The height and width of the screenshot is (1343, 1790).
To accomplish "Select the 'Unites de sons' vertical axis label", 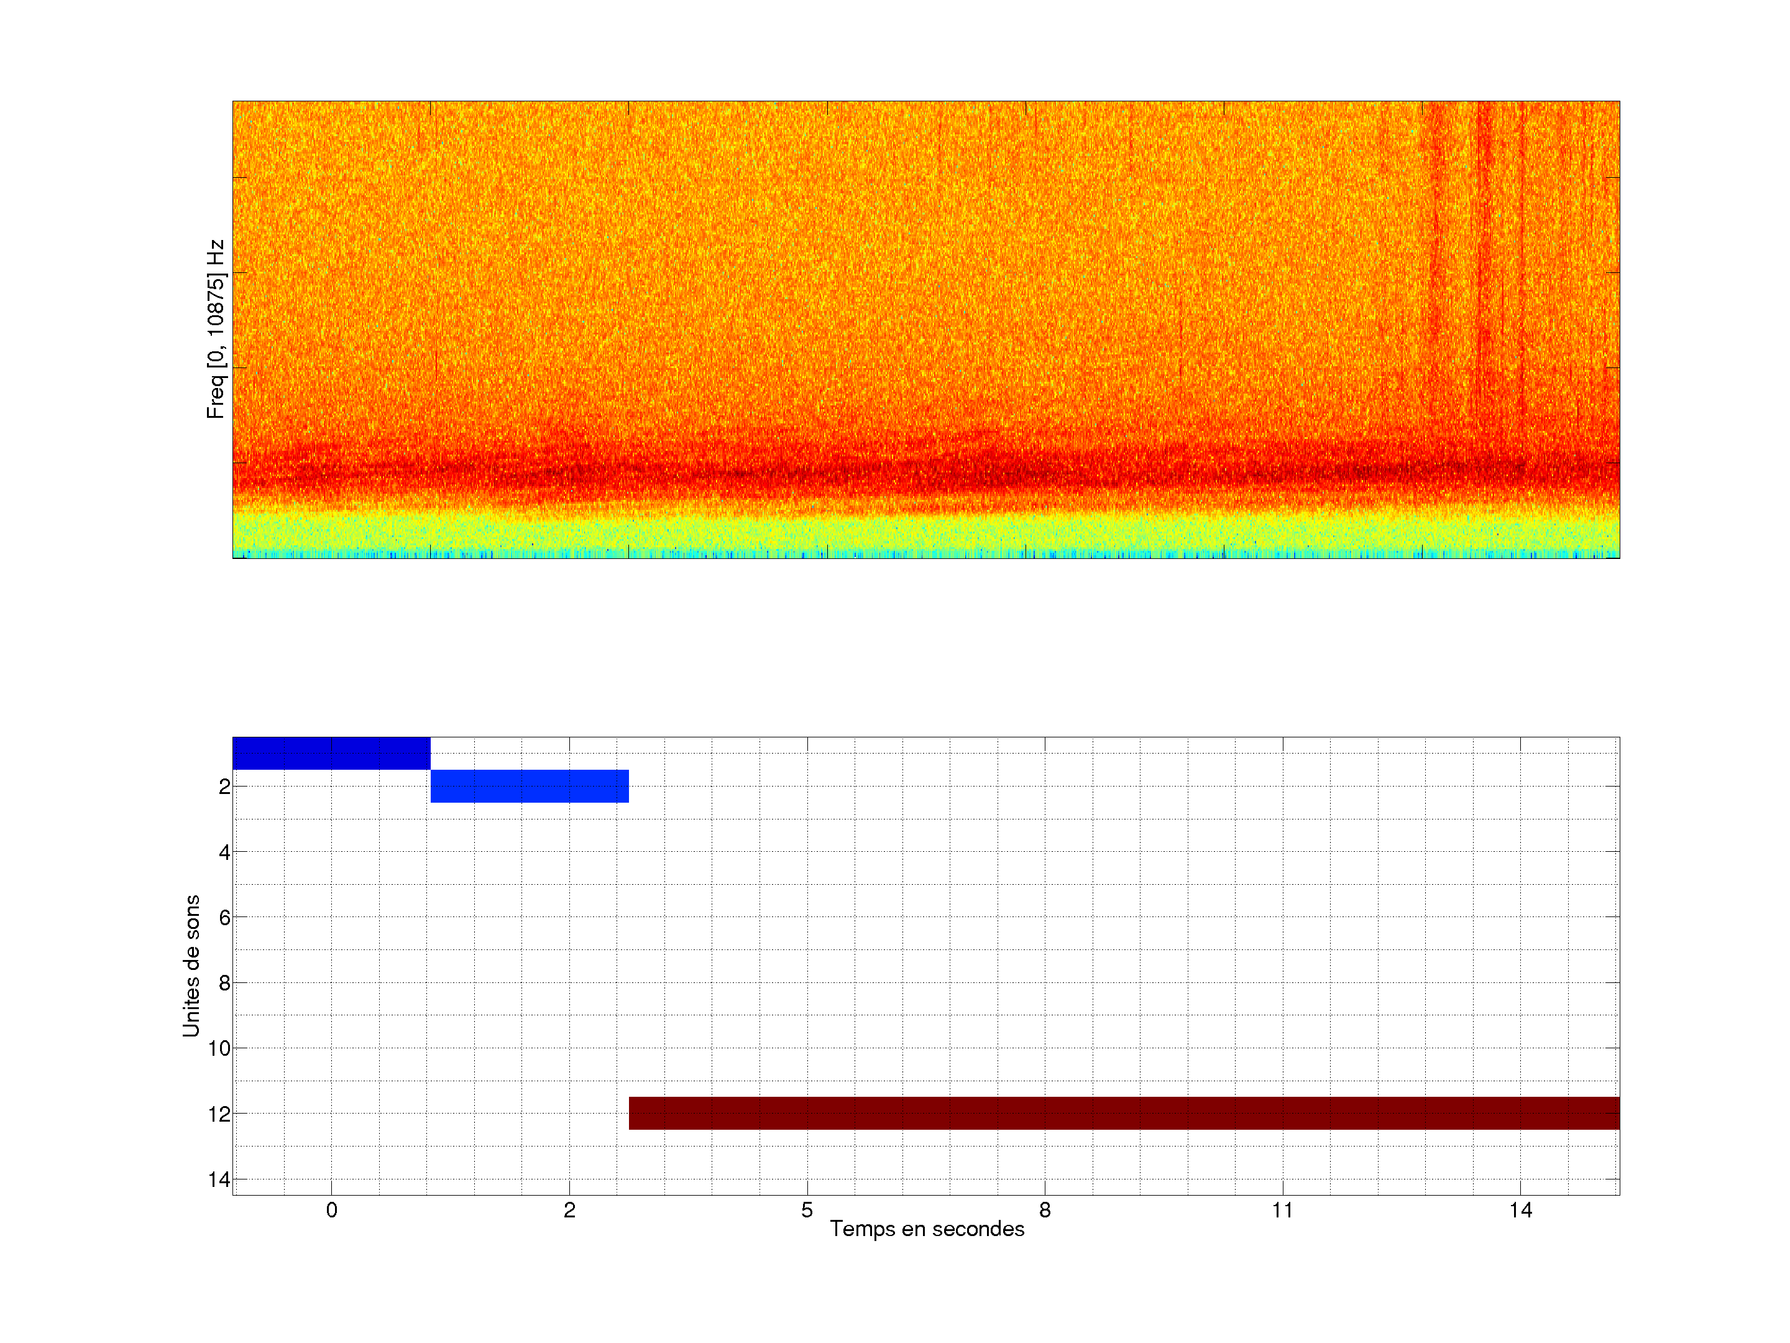I will click(191, 966).
